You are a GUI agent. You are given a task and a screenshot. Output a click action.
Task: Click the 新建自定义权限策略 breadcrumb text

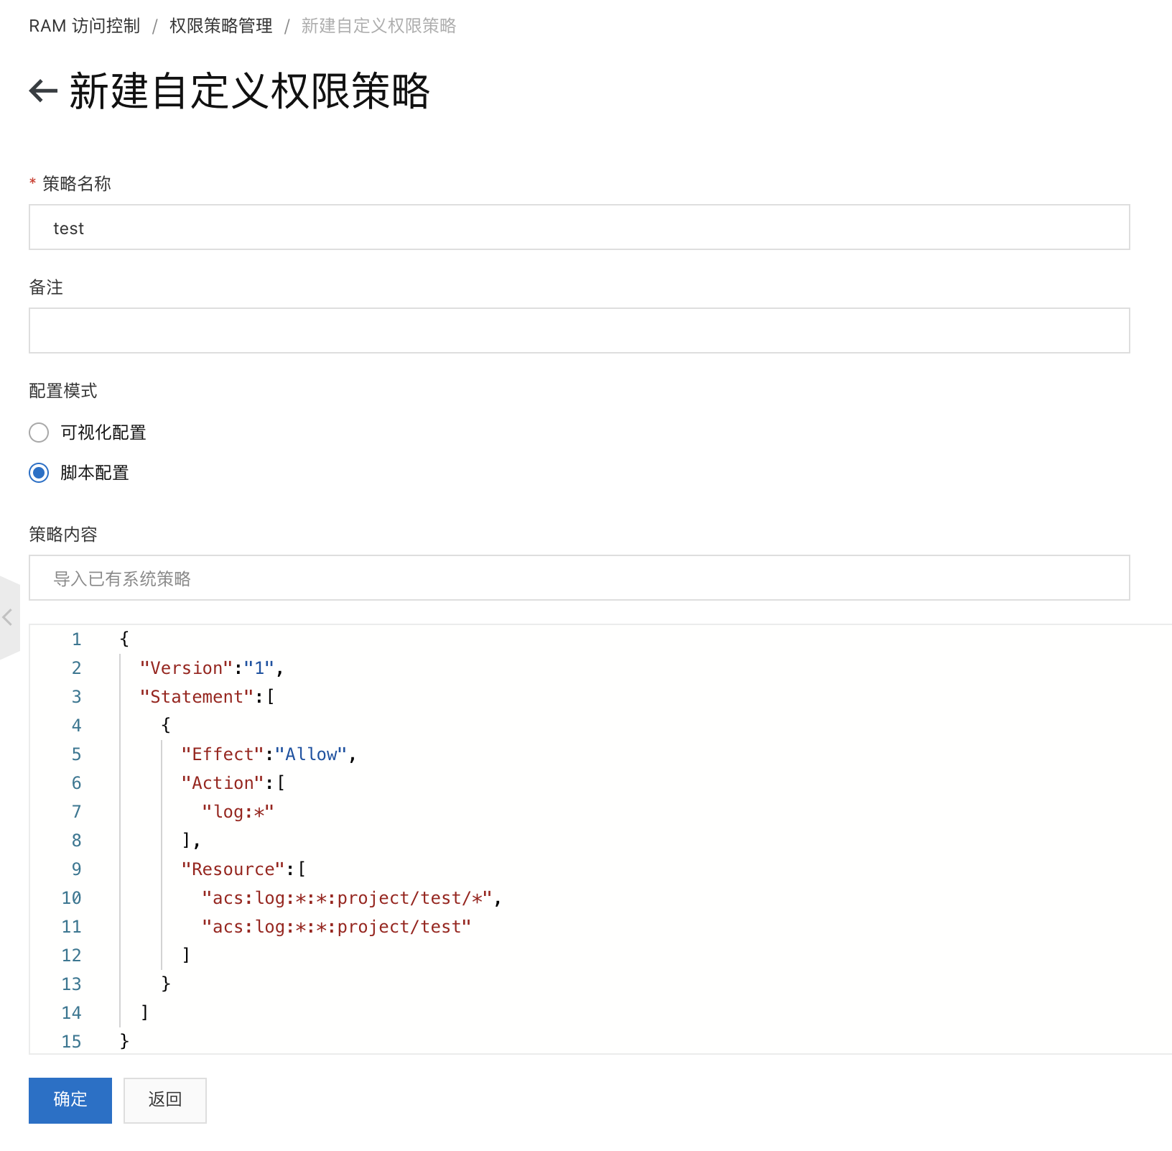(378, 26)
